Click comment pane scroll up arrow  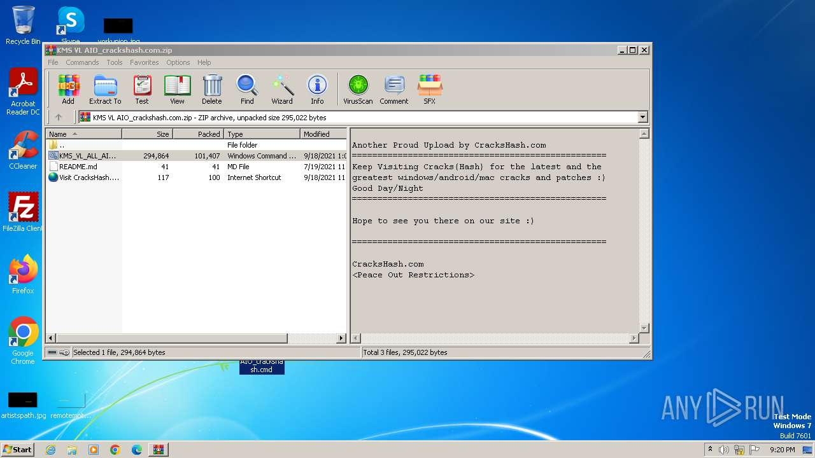(644, 134)
